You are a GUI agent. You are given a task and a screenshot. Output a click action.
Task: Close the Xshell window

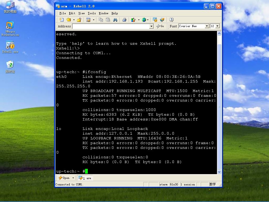tap(219, 6)
